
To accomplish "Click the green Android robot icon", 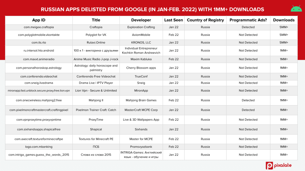I will click(x=295, y=9).
